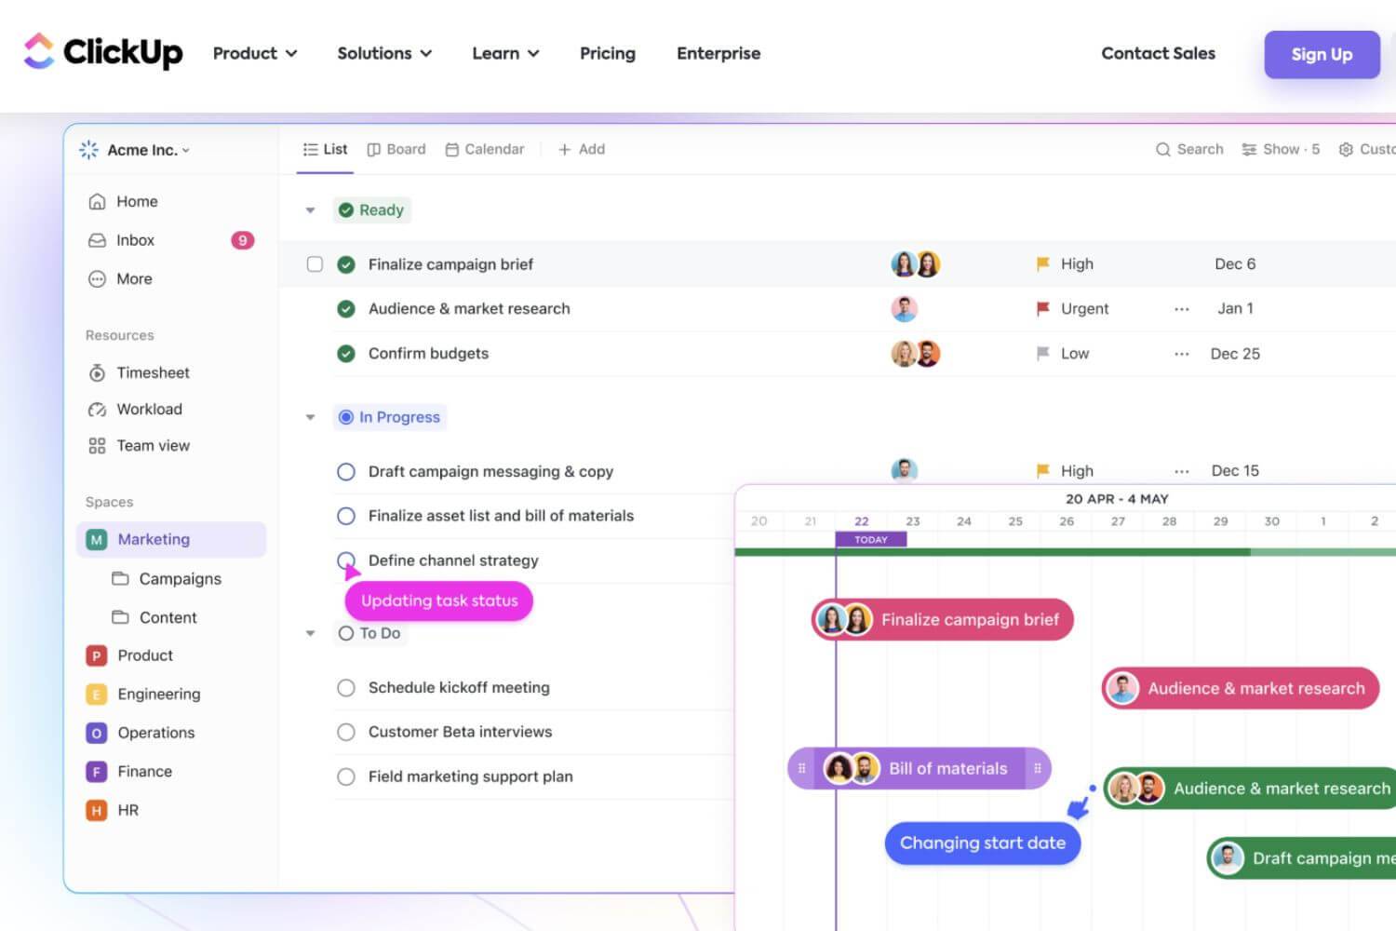Go to the Pricing page

pyautogui.click(x=608, y=53)
